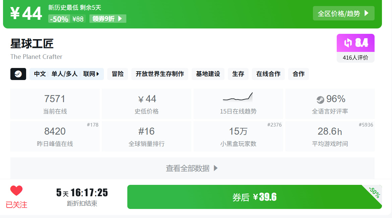Click the 距折扣结束 label
392x218 pixels.
82,204
